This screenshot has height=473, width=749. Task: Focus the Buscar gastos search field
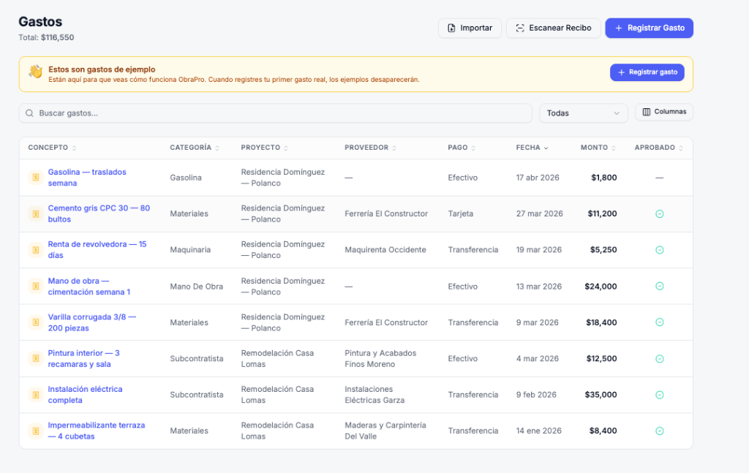point(276,113)
